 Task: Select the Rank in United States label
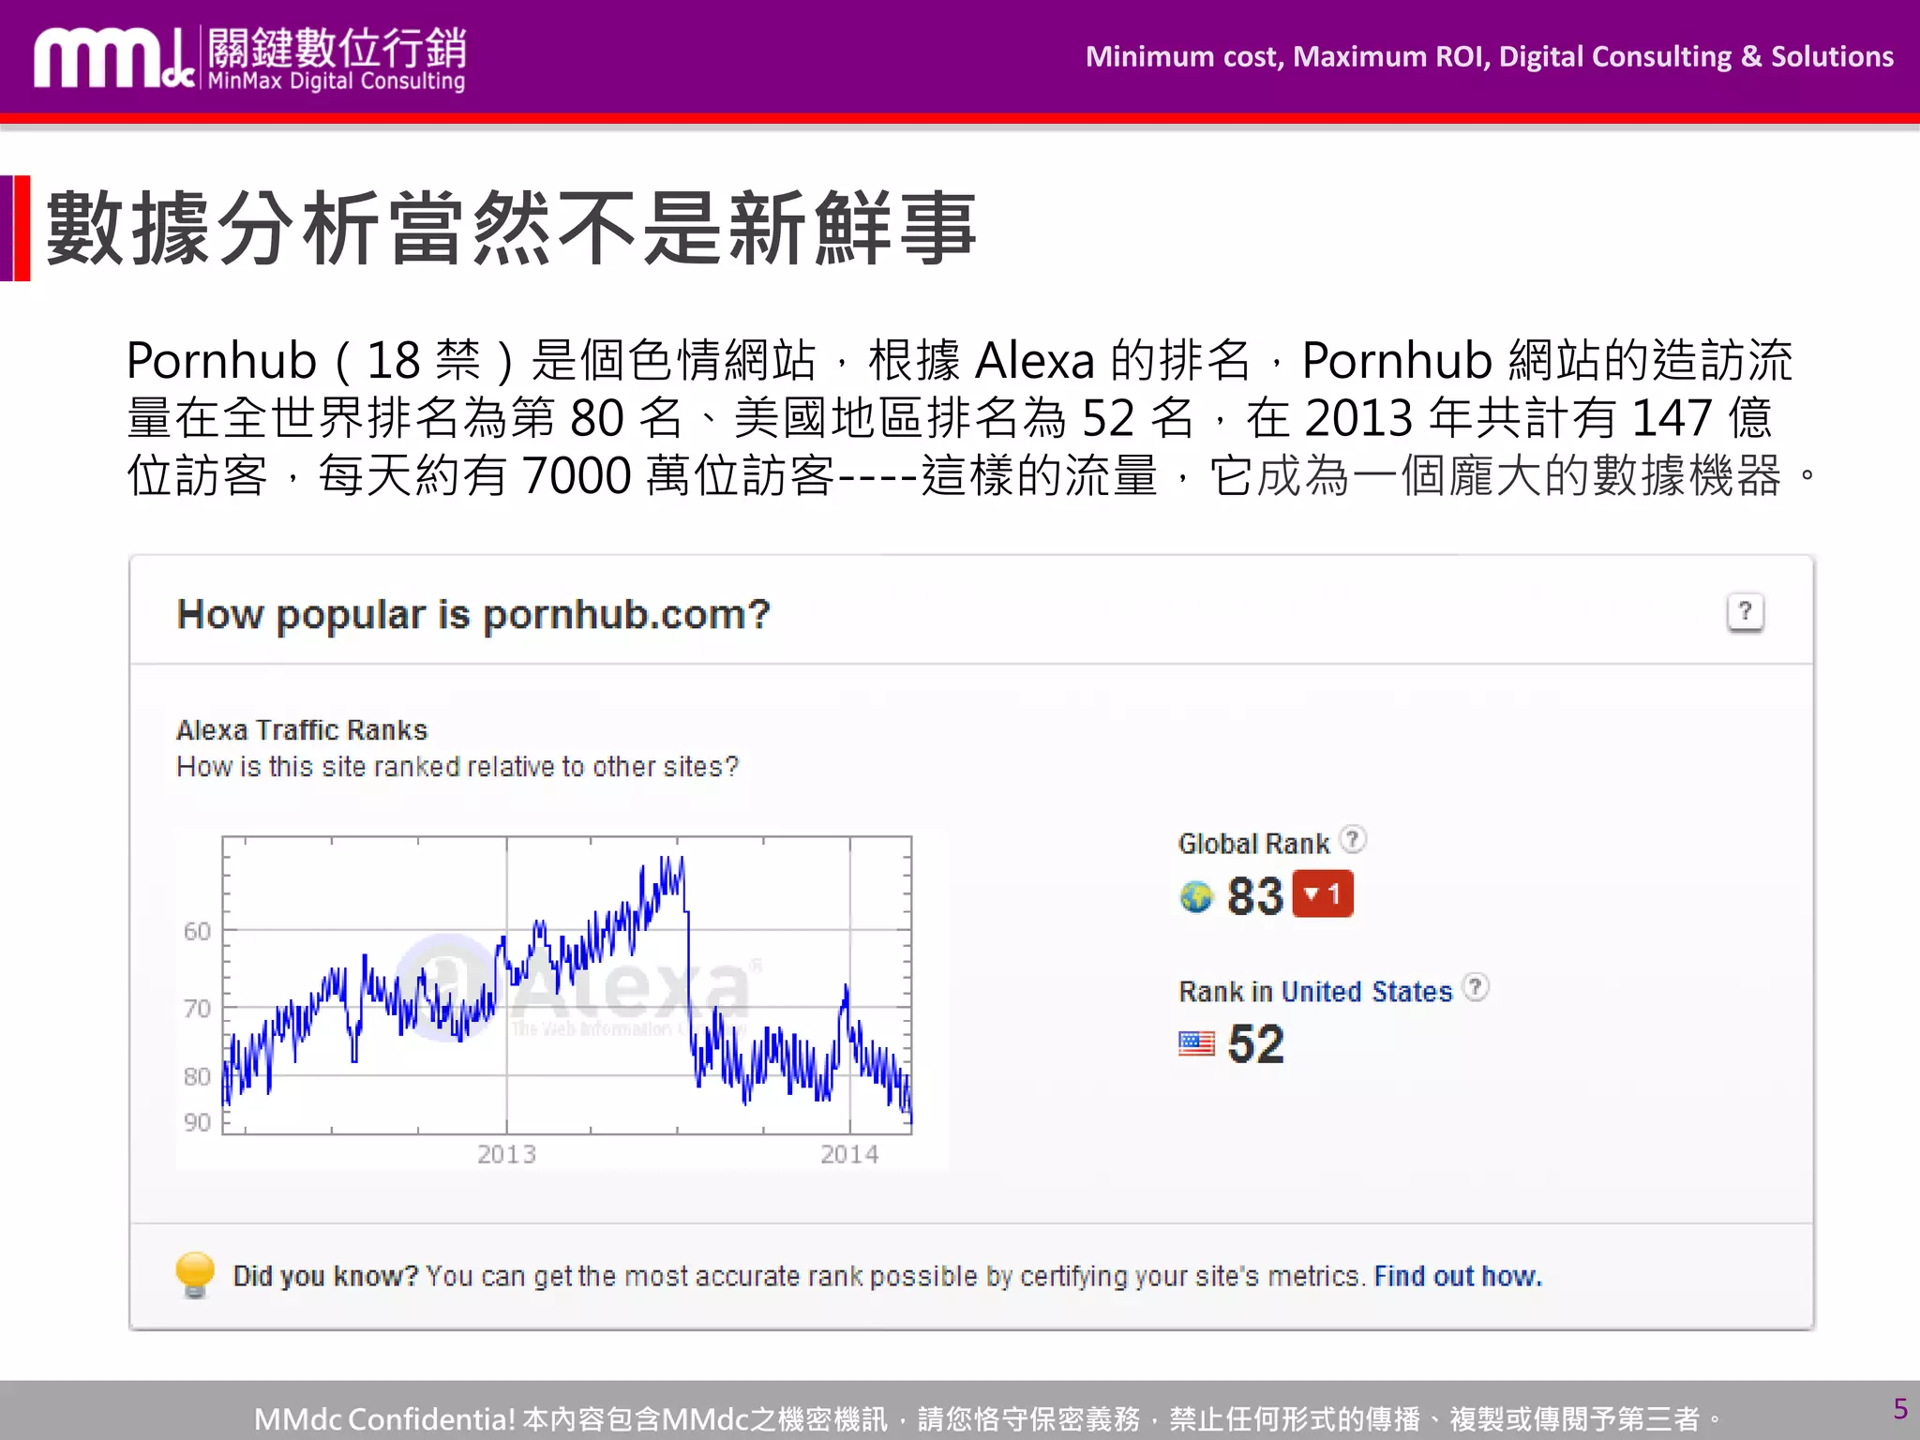1315,992
